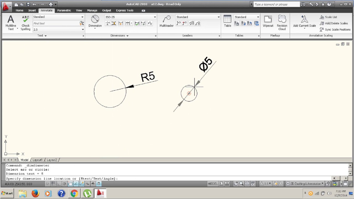This screenshot has width=354, height=199.
Task: Toggle Quick Properties in status bar
Action: pos(99,184)
